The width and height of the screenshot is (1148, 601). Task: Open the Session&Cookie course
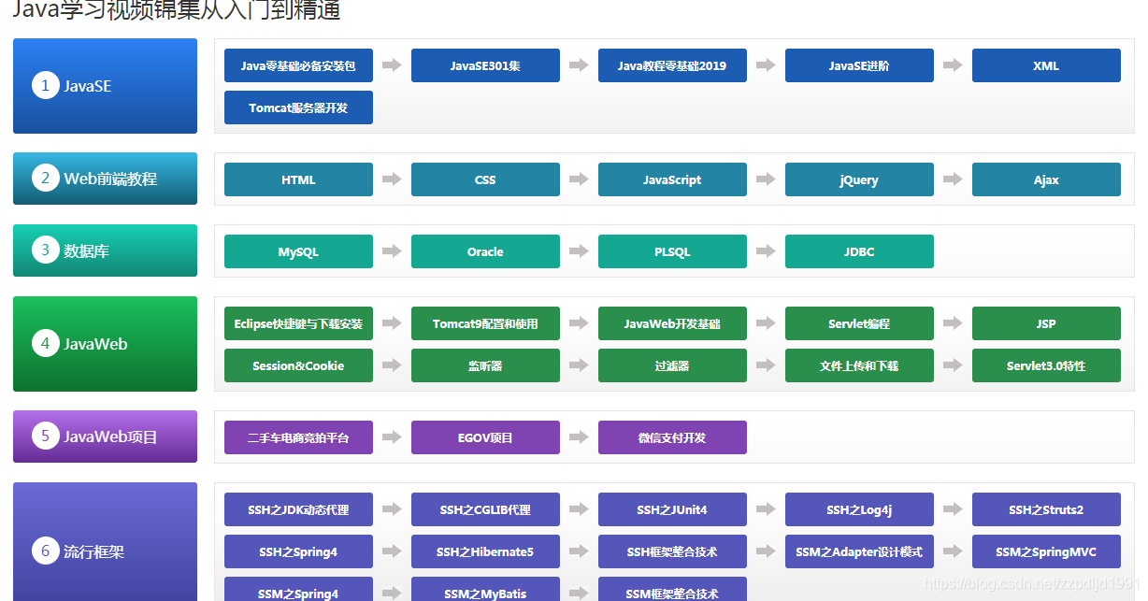click(298, 365)
